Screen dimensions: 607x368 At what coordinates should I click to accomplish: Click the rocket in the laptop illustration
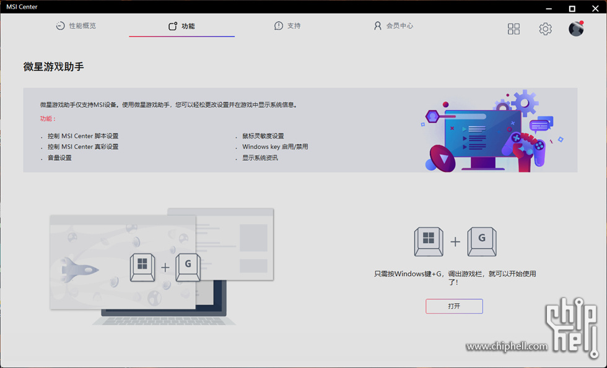(81, 270)
